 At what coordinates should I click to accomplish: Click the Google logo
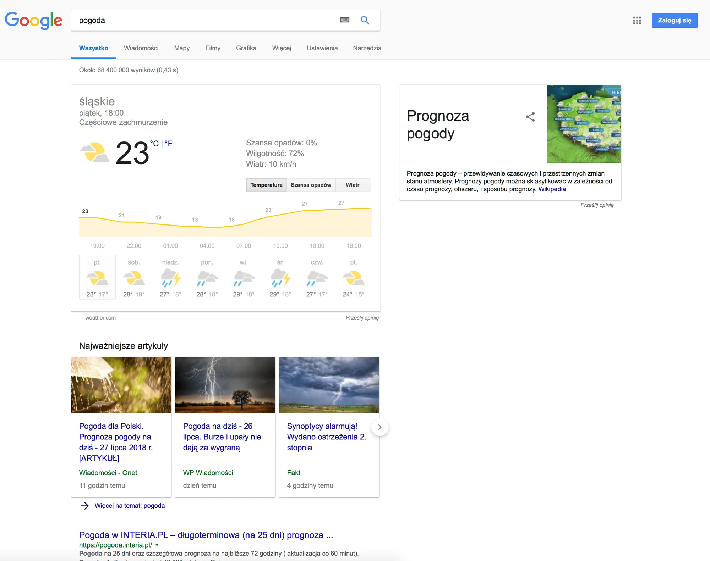tap(34, 20)
